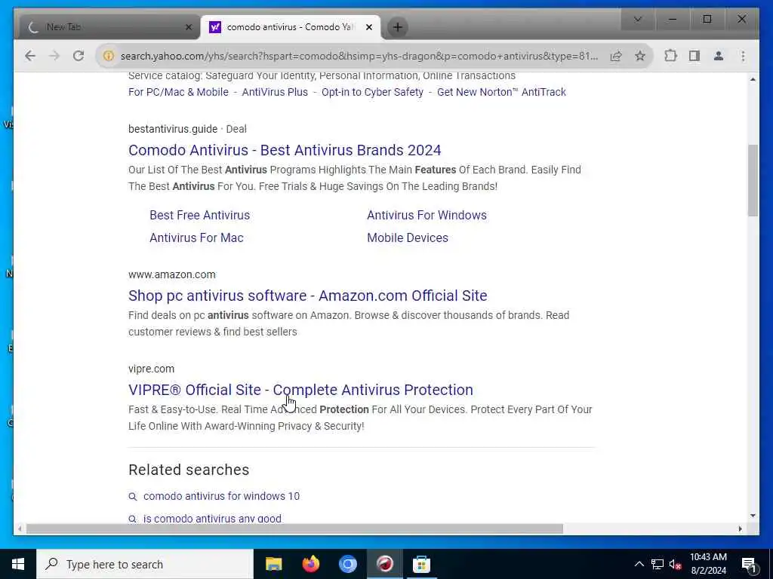The image size is (773, 579).
Task: Toggle the side panel icon
Action: click(x=694, y=56)
